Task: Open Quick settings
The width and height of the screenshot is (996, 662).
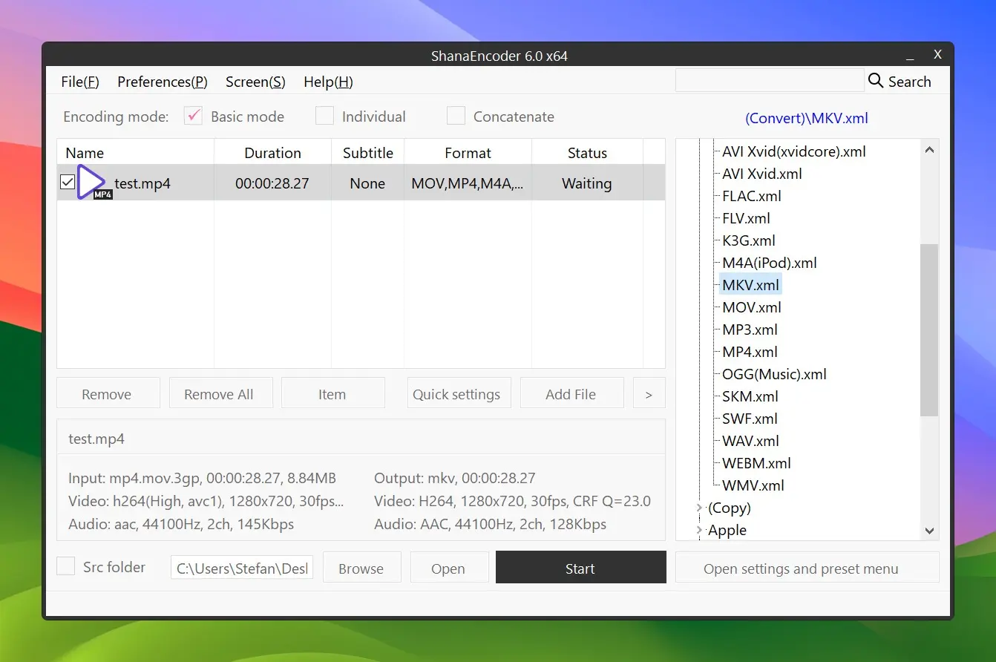Action: pyautogui.click(x=456, y=394)
